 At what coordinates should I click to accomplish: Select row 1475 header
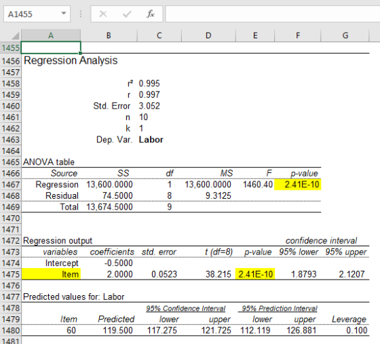[x=10, y=274]
